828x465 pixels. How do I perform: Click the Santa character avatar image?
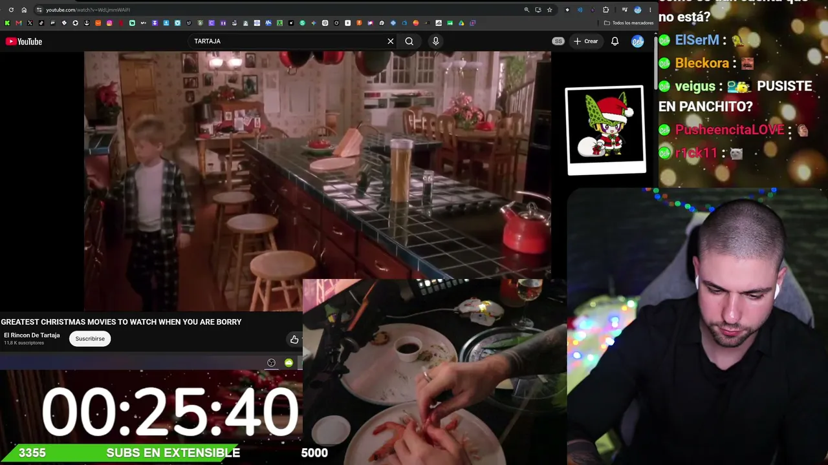point(605,130)
